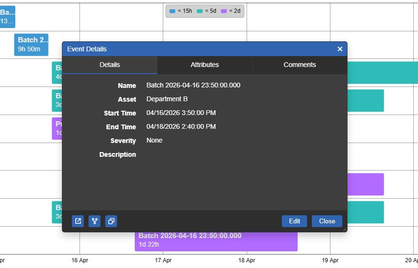Toggle the purple < 2d legend swatch
418x268 pixels.
click(224, 11)
